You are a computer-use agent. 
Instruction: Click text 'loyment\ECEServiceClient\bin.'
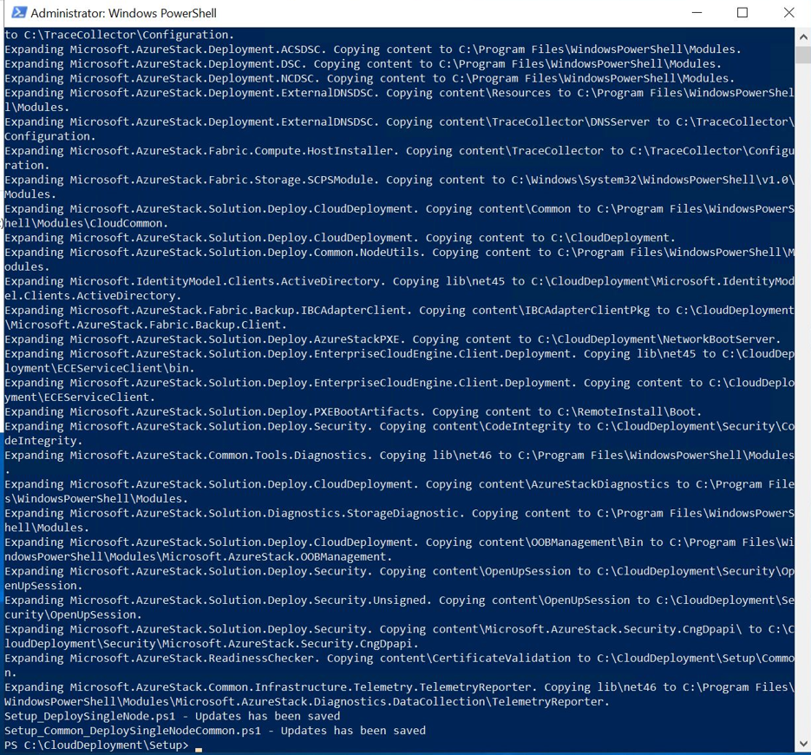pos(100,368)
